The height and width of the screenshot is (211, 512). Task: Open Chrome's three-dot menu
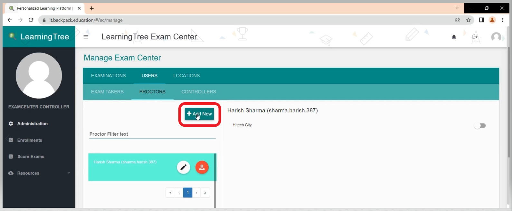pos(503,20)
